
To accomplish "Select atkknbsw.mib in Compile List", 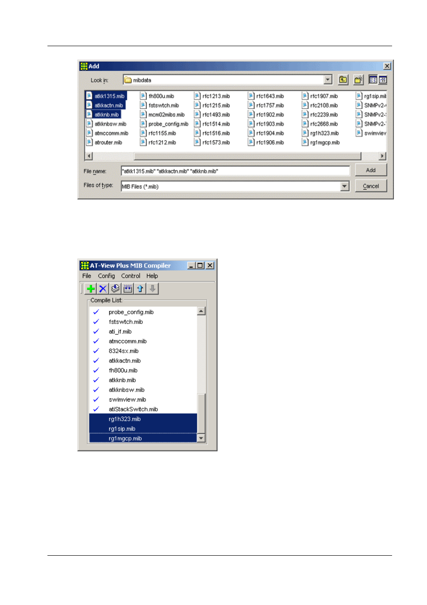I will click(127, 390).
